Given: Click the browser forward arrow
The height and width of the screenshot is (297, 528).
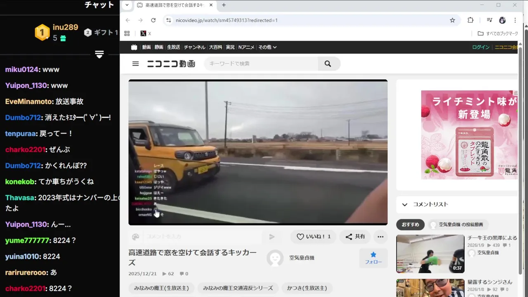Looking at the screenshot, I should tap(140, 20).
